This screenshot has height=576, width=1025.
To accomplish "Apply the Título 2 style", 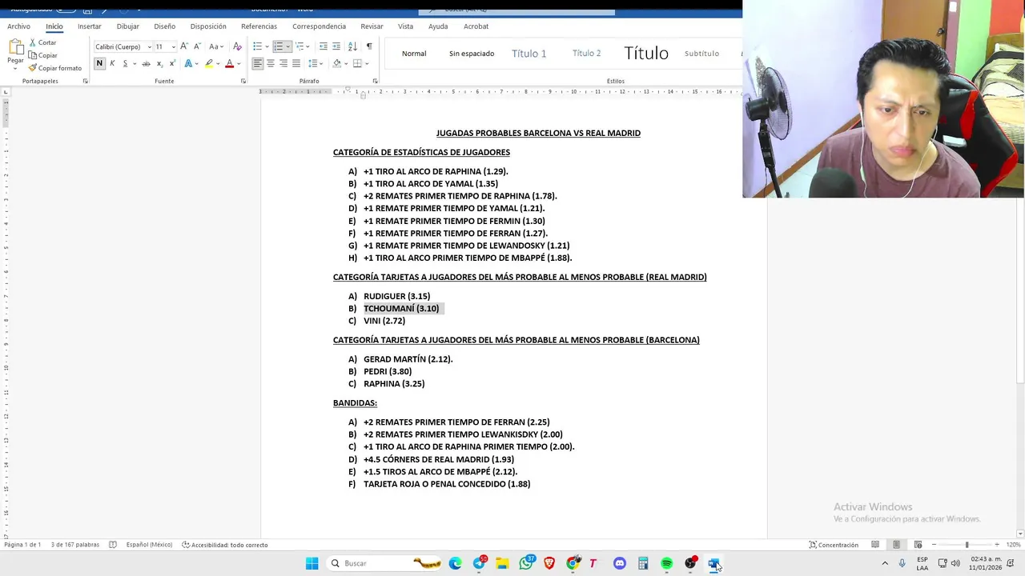I will coord(586,54).
